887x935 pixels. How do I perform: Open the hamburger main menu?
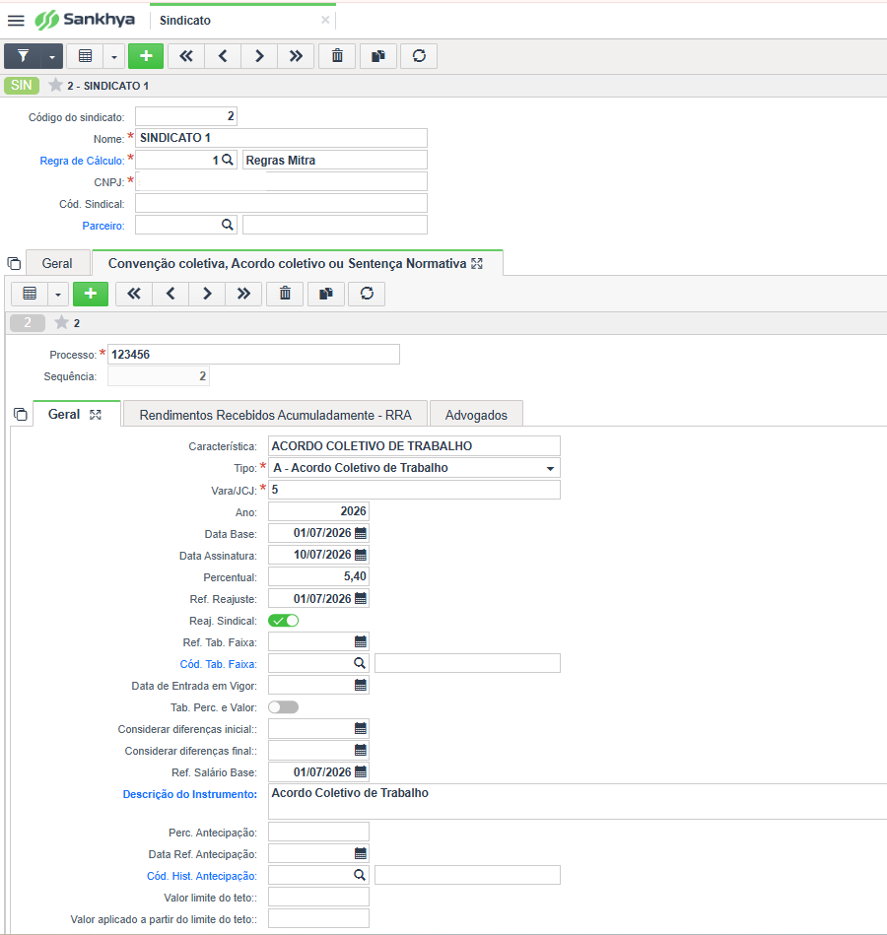(x=16, y=21)
